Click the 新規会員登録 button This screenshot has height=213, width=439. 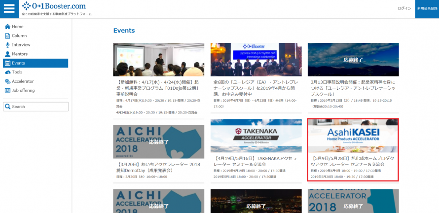[x=427, y=9]
